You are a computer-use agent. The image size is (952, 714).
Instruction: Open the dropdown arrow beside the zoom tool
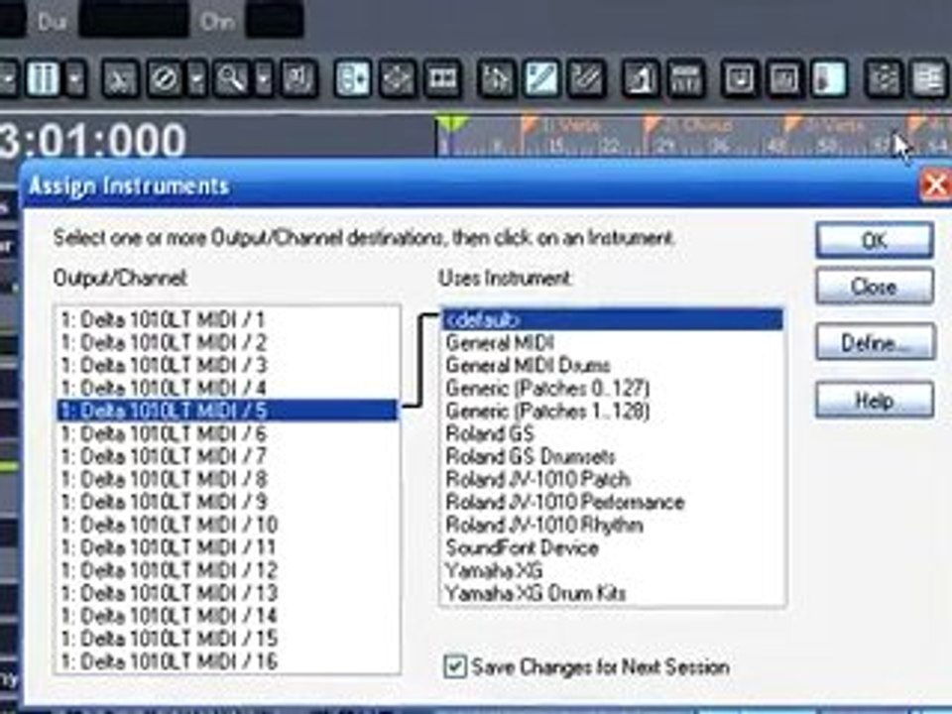tap(264, 78)
